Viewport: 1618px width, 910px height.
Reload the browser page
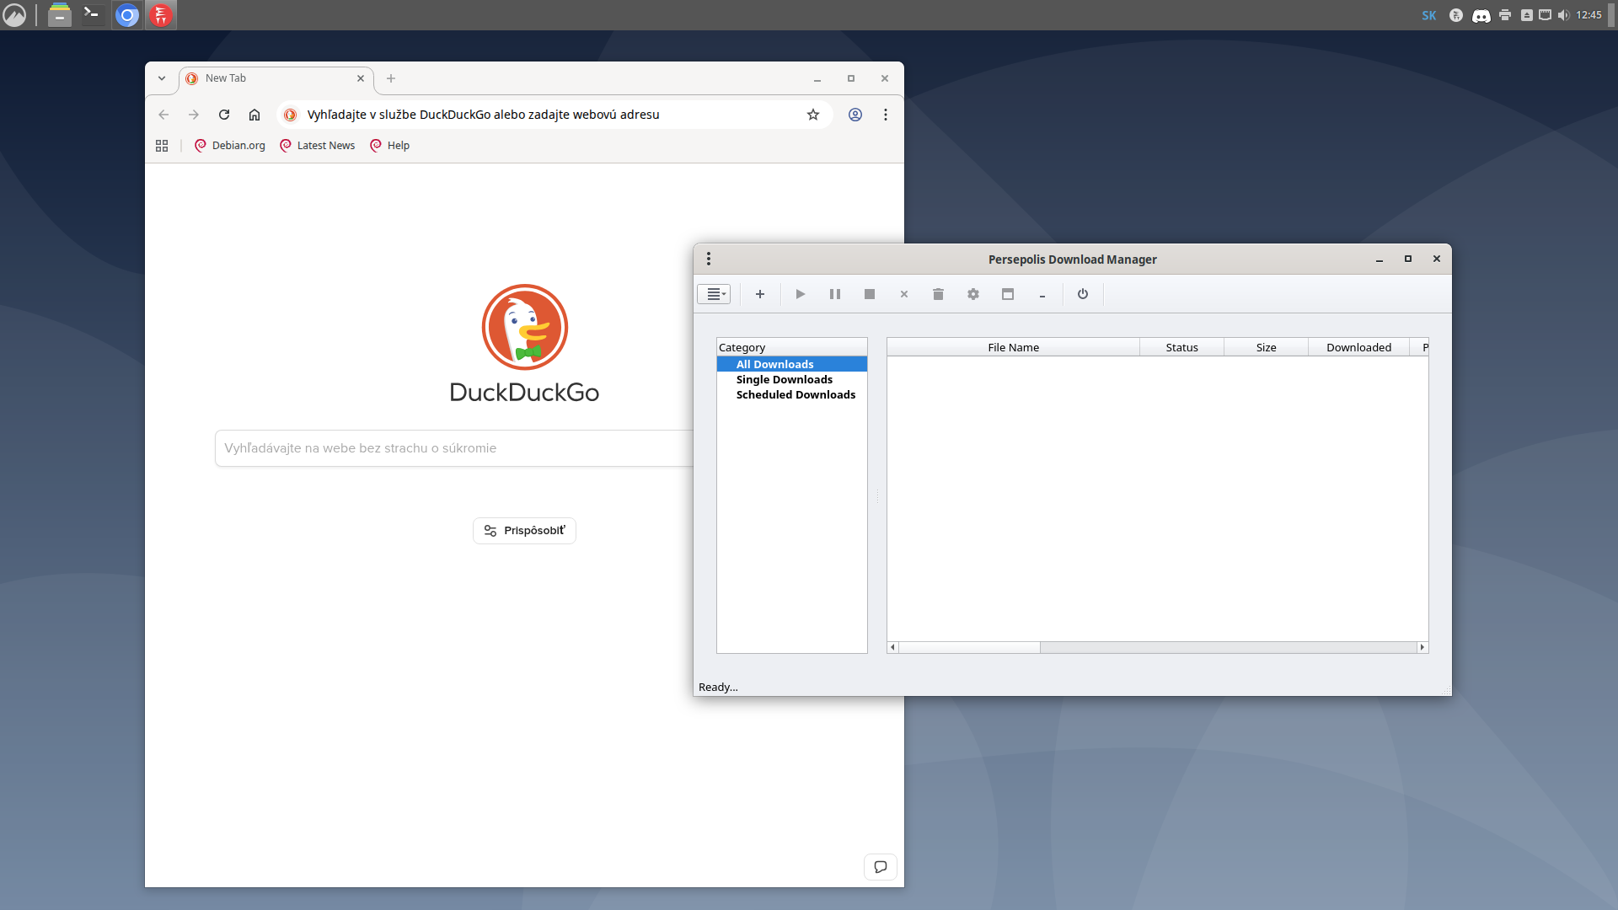[x=224, y=115]
